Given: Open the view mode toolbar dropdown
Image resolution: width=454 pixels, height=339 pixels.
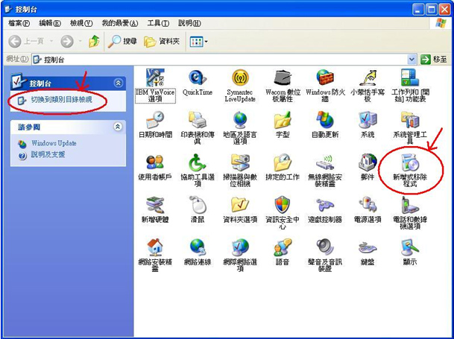Looking at the screenshot, I should [199, 42].
